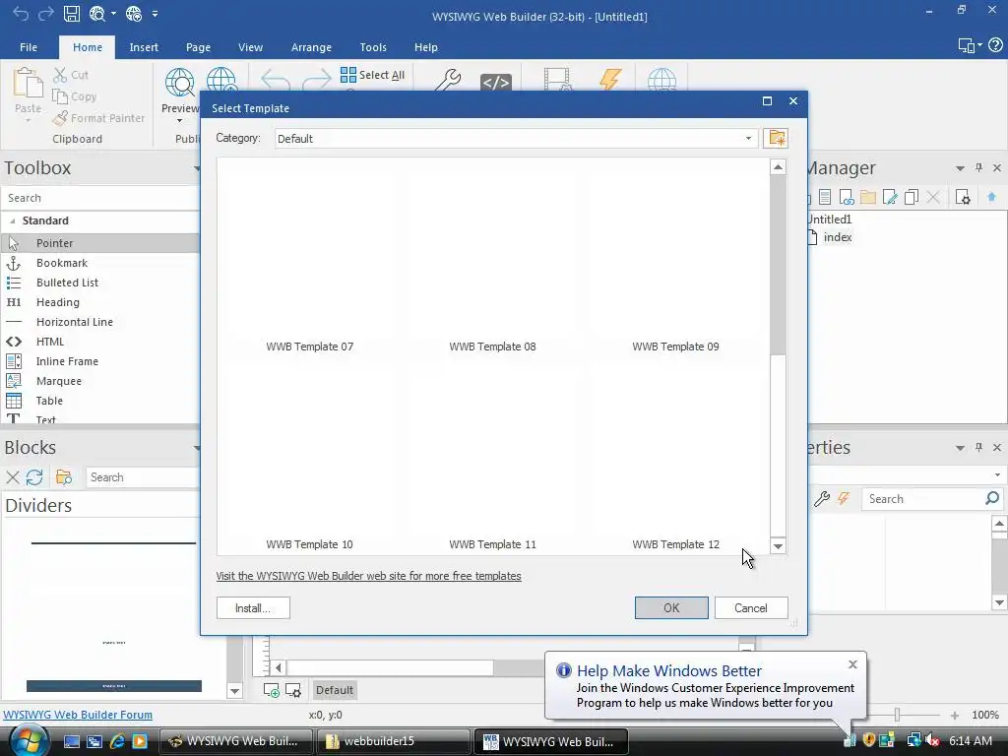Viewport: 1008px width, 756px height.
Task: Click the wrench icon in Properties panel
Action: click(x=822, y=499)
